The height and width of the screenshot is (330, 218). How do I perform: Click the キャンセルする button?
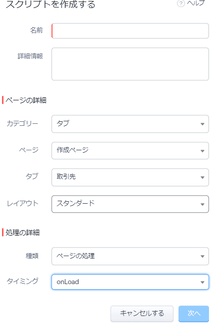[x=142, y=314]
